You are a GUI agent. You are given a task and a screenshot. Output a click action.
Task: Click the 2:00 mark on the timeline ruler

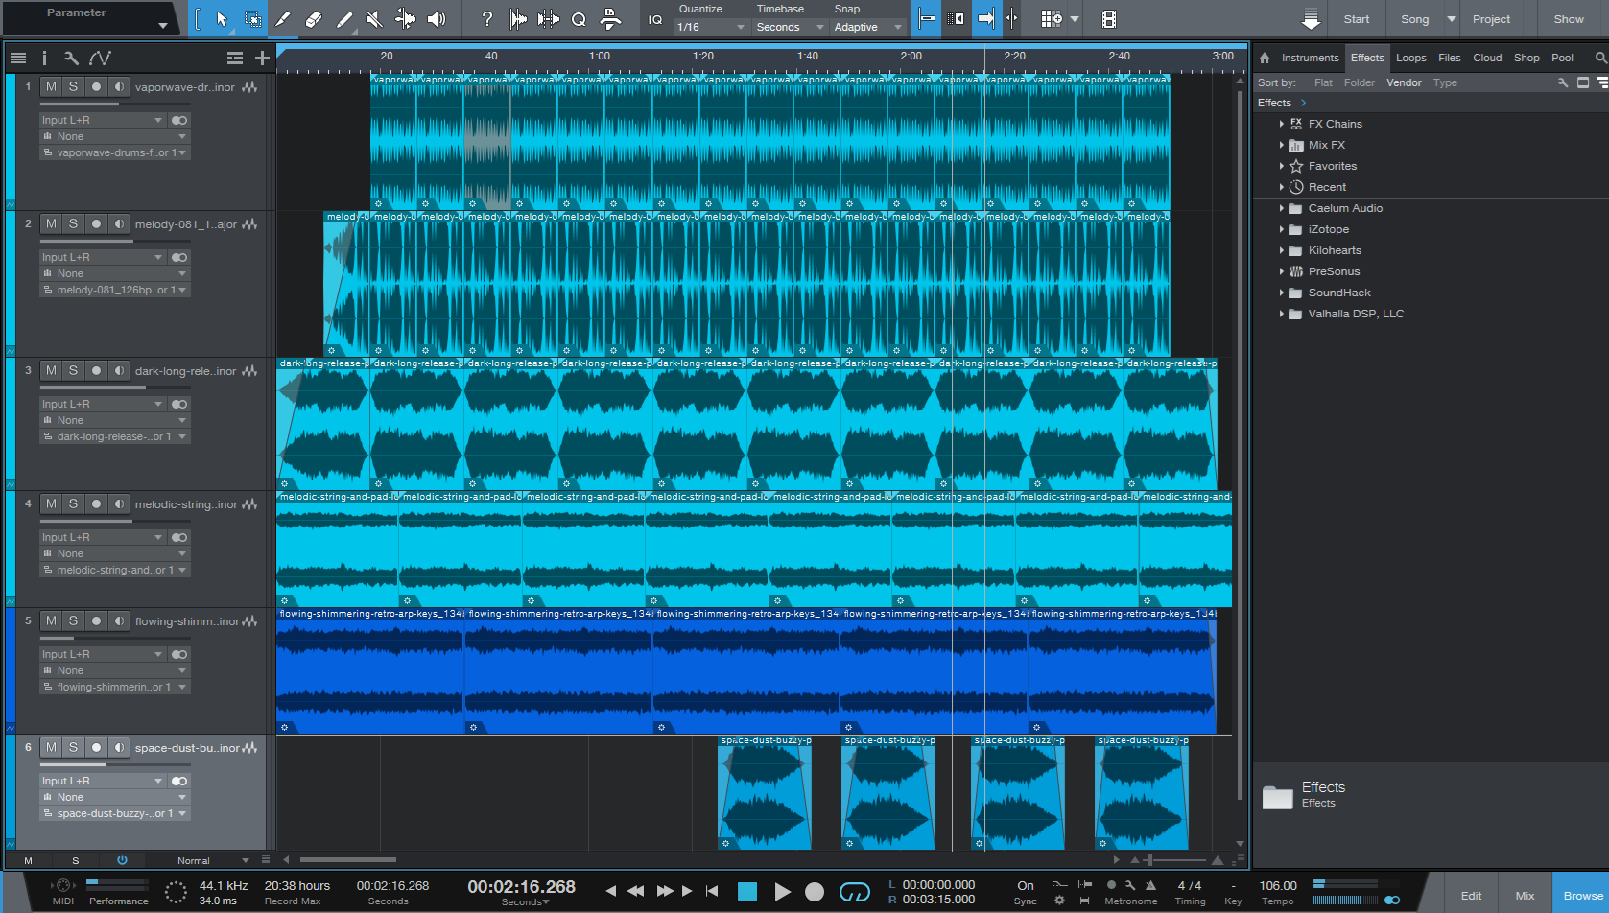pyautogui.click(x=911, y=57)
